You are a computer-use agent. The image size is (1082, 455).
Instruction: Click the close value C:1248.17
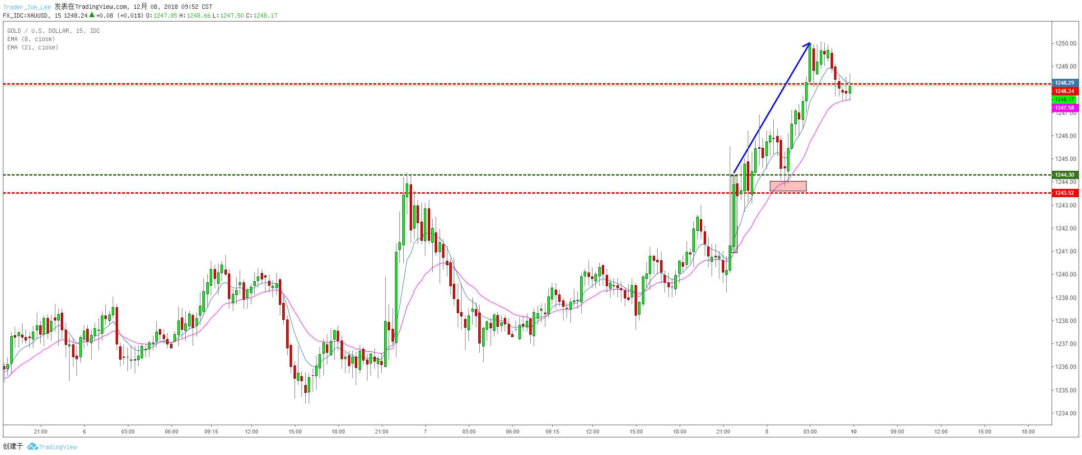(x=262, y=16)
